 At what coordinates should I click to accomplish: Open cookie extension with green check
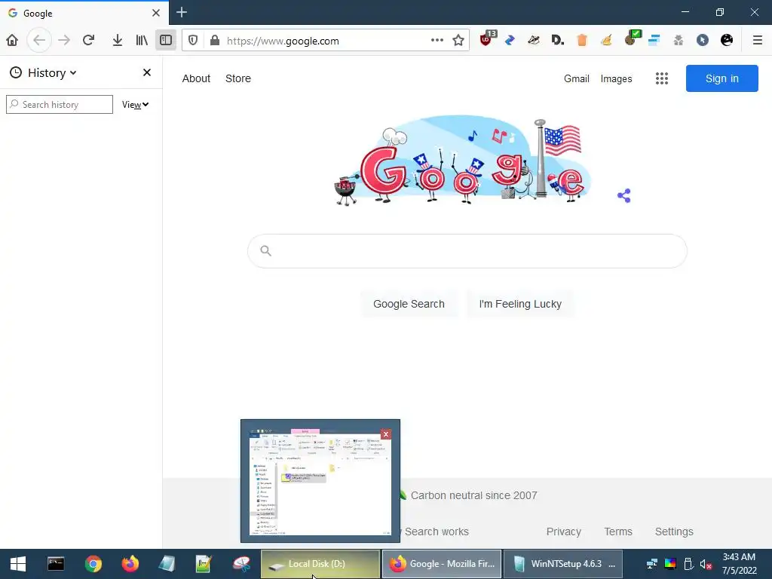pyautogui.click(x=633, y=39)
